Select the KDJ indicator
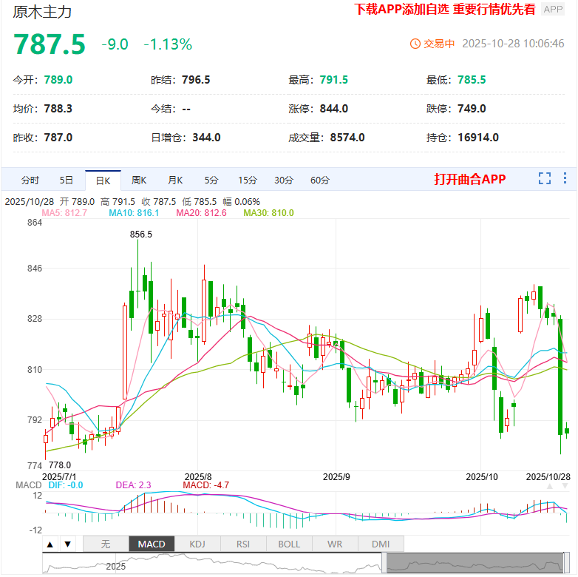 point(197,544)
